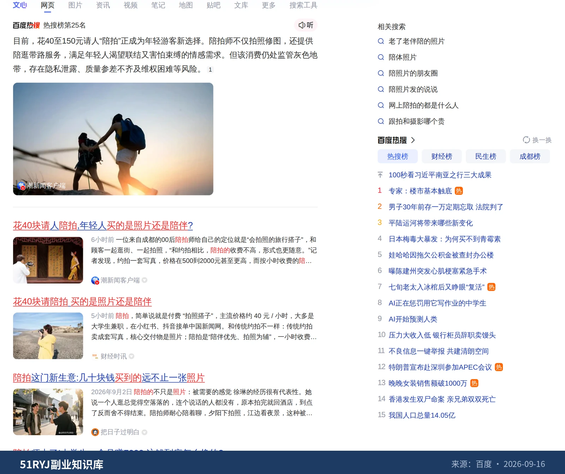Open hot item 男子30年前存一万定期忘取
This screenshot has width=565, height=474.
point(446,207)
